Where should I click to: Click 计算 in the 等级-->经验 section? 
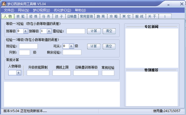(x=94, y=31)
